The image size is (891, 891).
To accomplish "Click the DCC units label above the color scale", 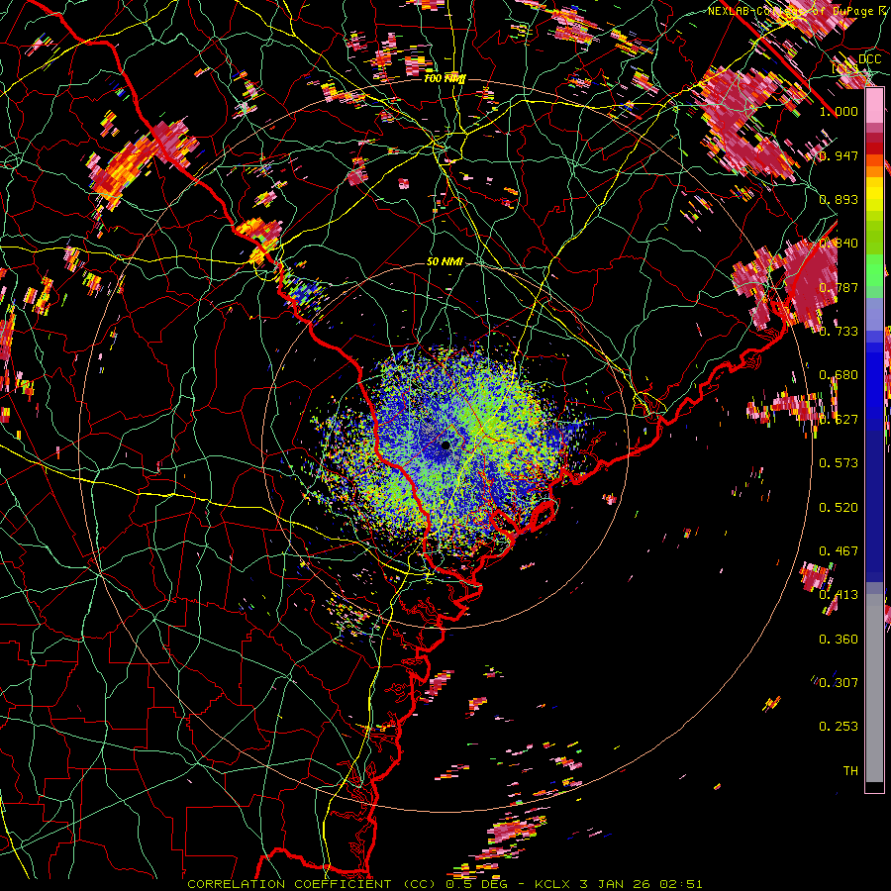I will pos(869,59).
